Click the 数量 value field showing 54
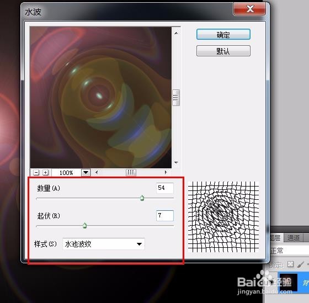This screenshot has height=303, width=309. pyautogui.click(x=165, y=188)
